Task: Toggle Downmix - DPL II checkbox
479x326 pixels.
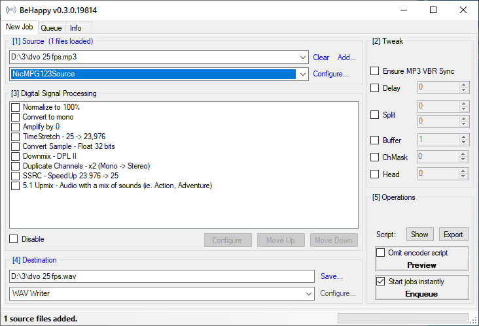Action: point(15,156)
